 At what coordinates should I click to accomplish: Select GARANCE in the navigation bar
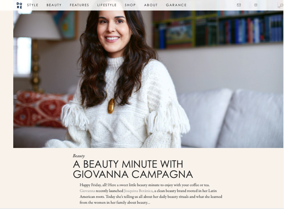[x=176, y=5]
